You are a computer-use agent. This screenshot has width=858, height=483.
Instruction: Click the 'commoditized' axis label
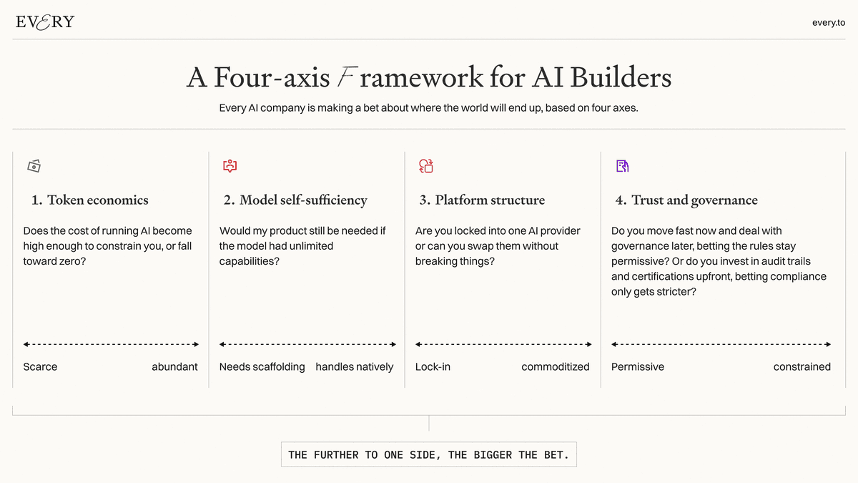[x=556, y=367]
